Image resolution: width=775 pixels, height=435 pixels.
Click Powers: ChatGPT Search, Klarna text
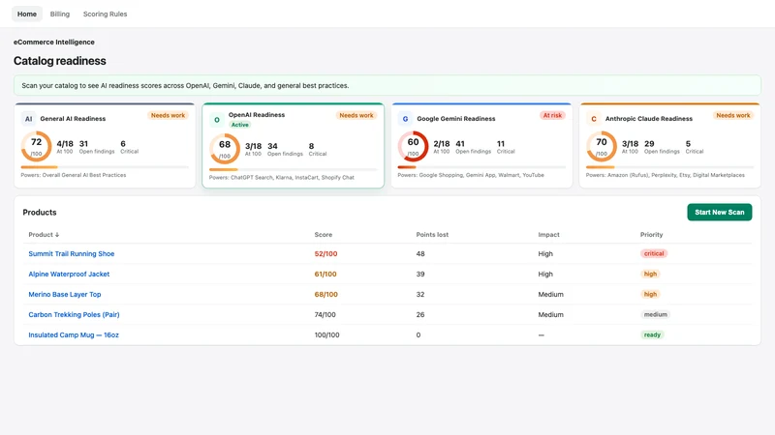(x=281, y=178)
